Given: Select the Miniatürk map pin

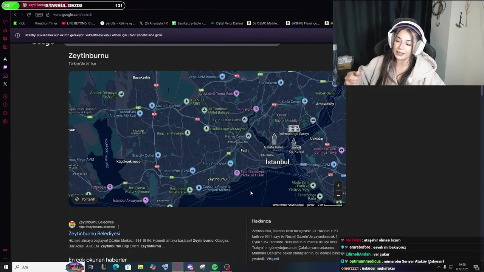Looking at the screenshot, I should (256, 109).
